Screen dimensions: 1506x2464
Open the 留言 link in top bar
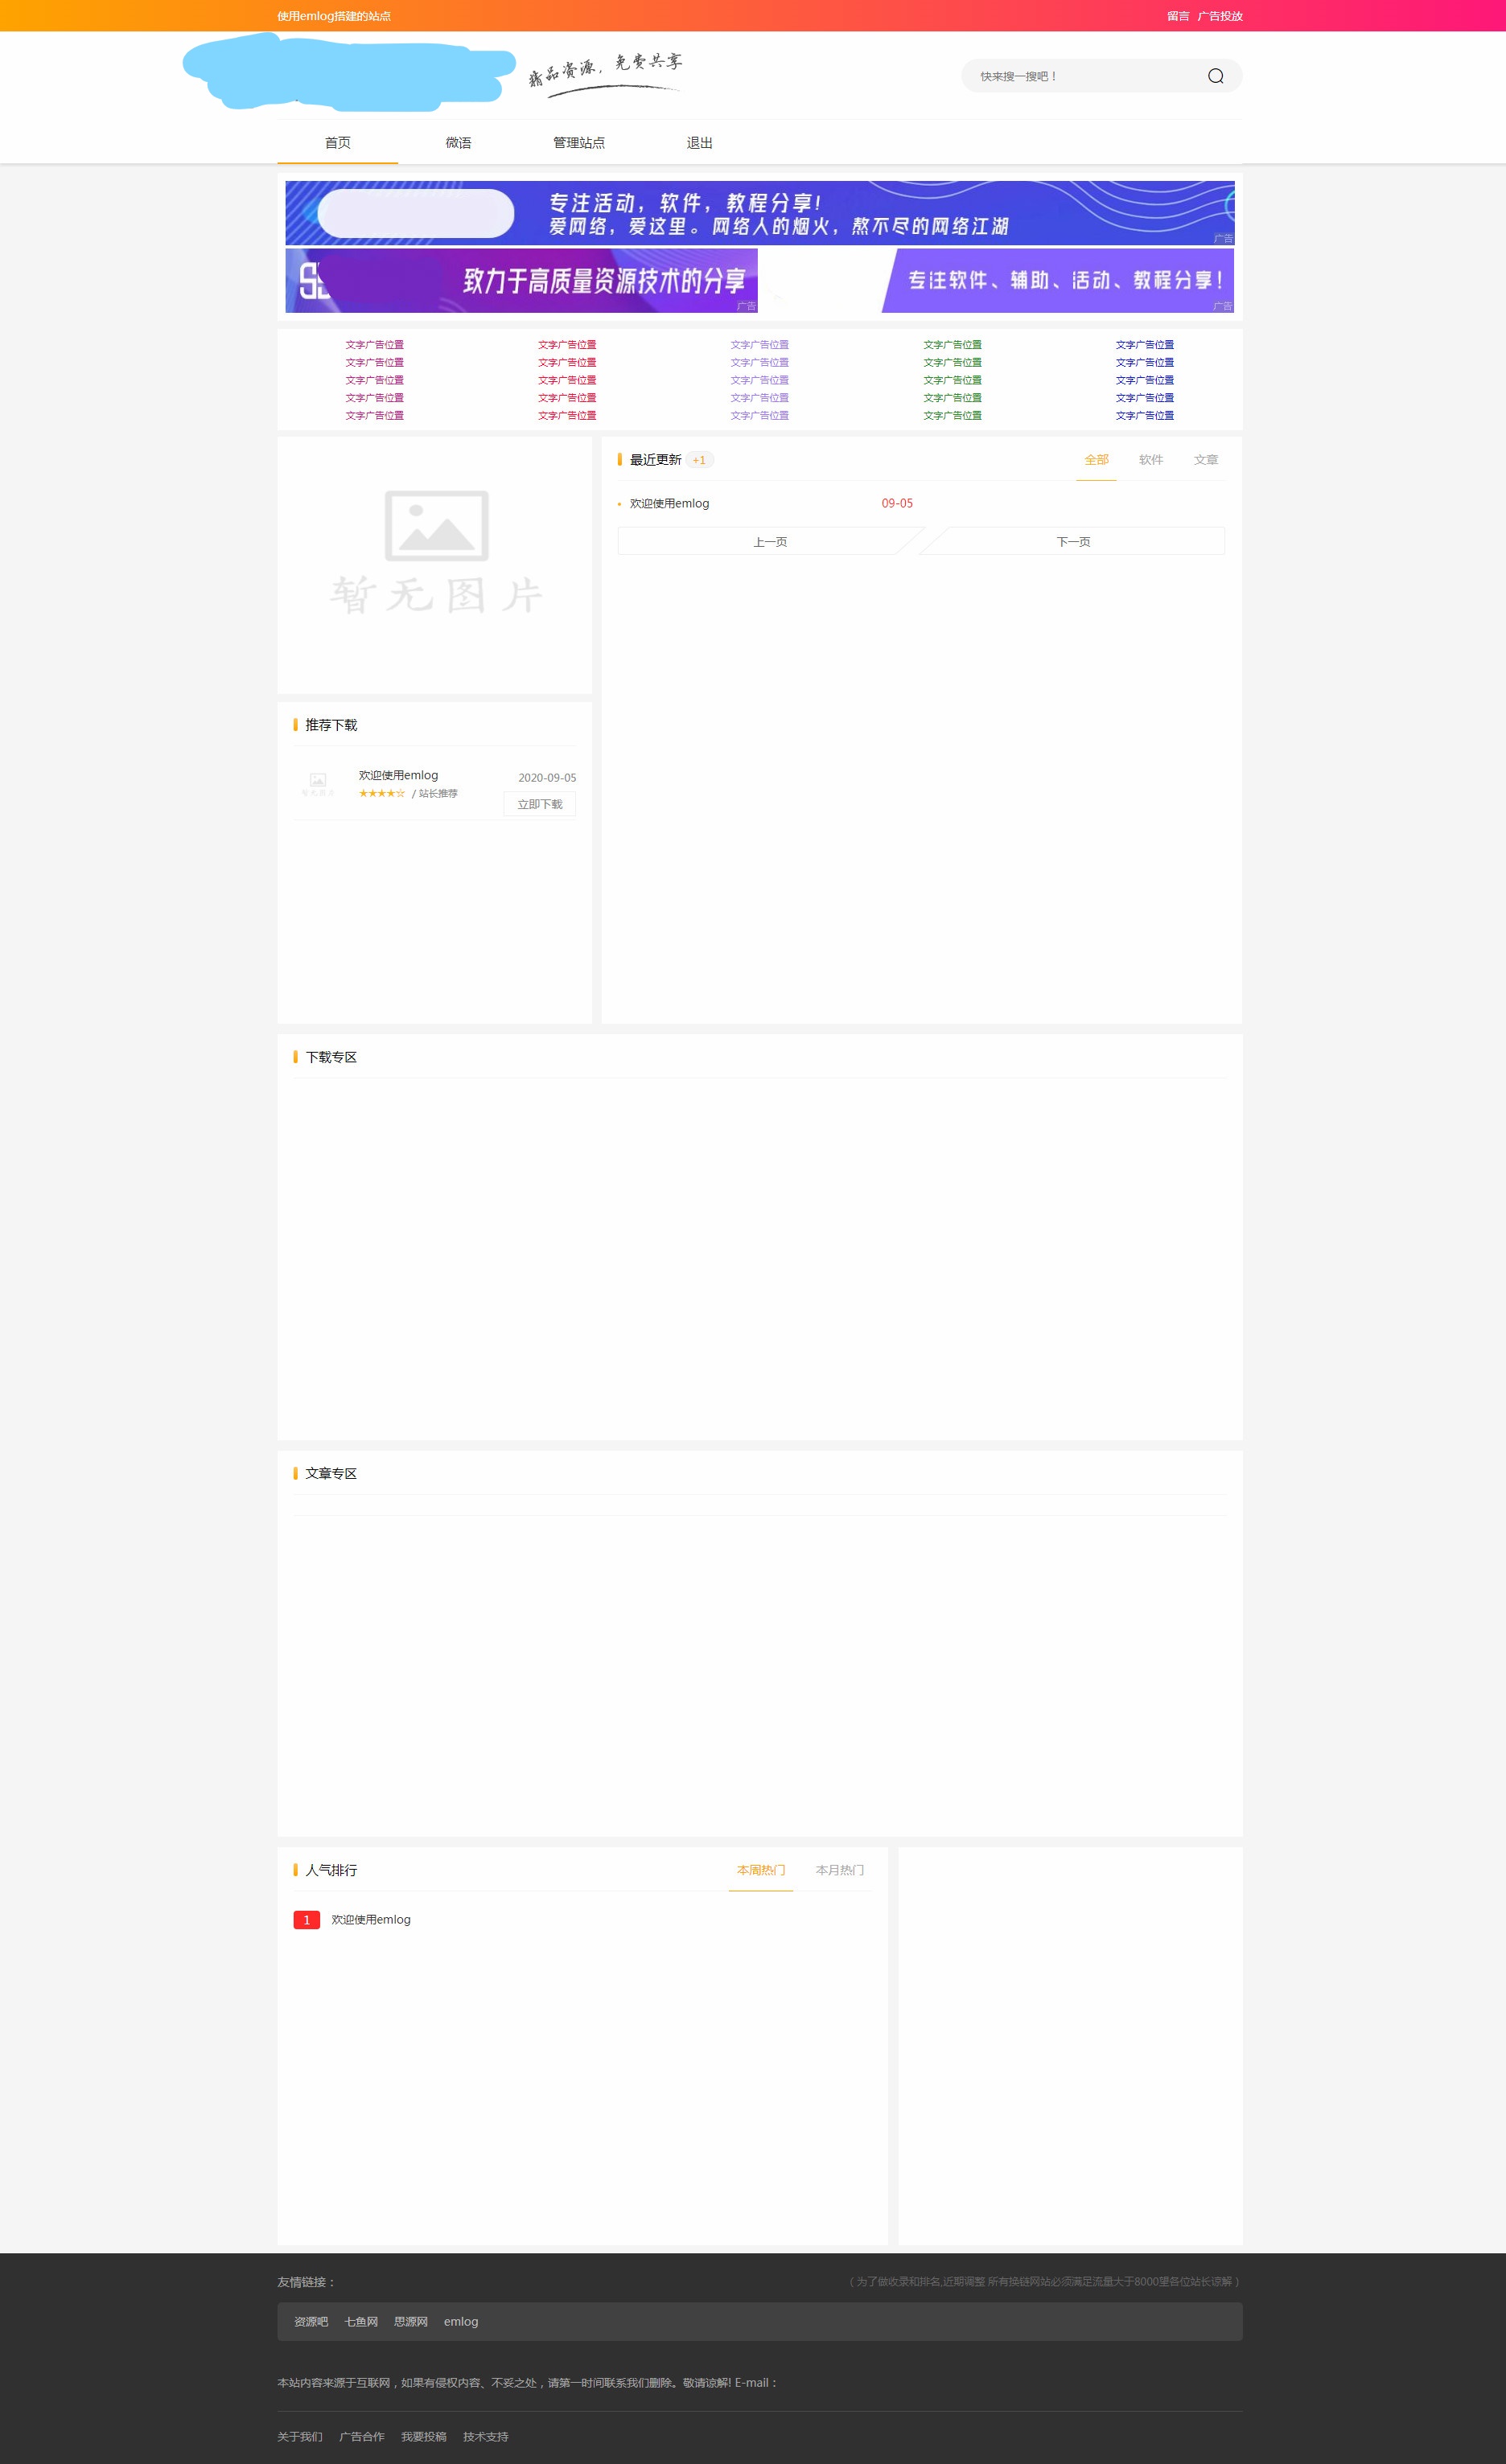[x=1177, y=16]
